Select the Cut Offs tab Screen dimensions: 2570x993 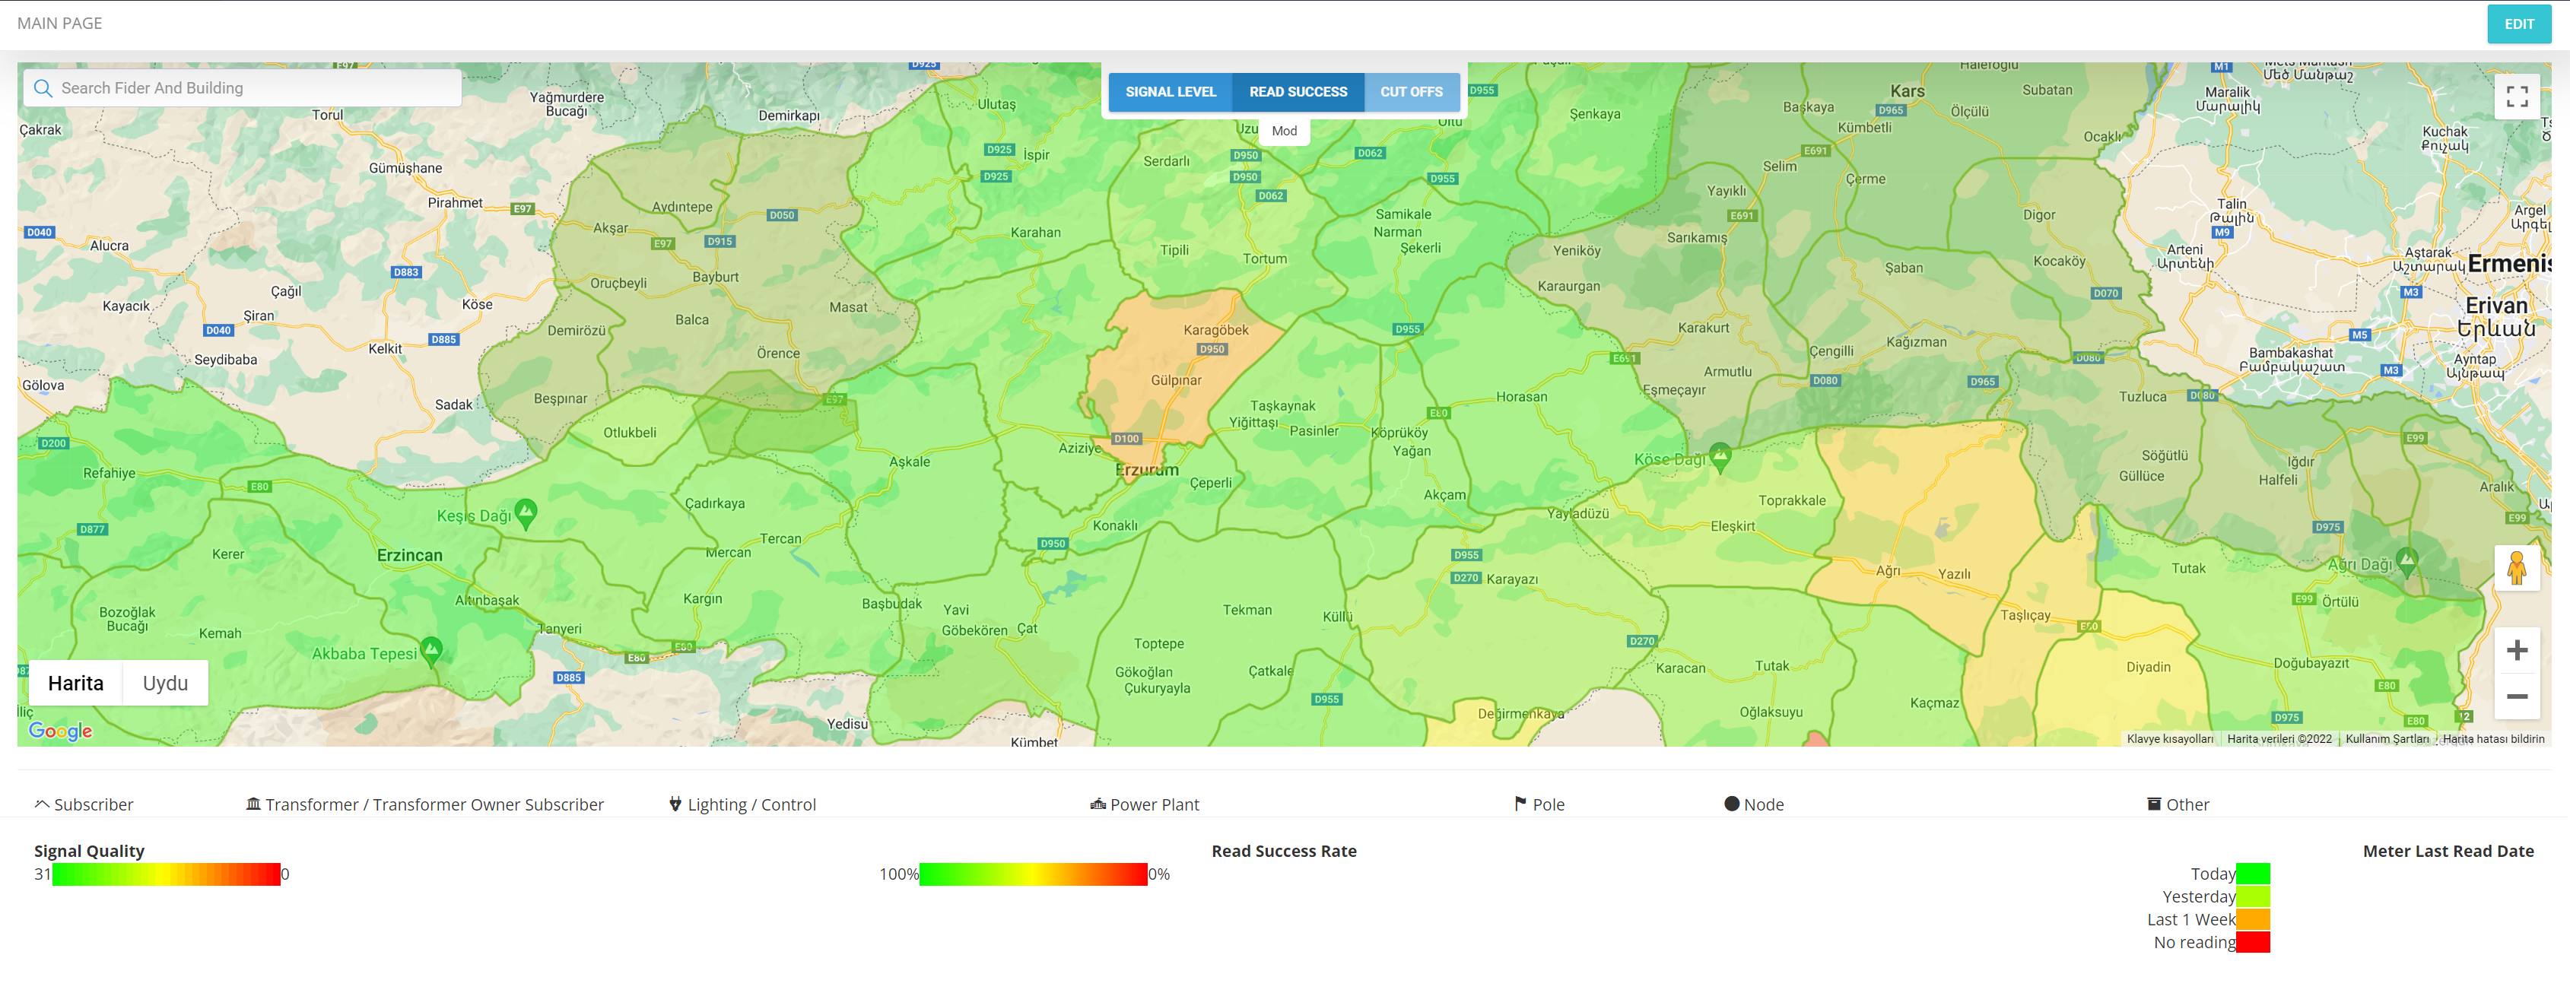pyautogui.click(x=1411, y=92)
